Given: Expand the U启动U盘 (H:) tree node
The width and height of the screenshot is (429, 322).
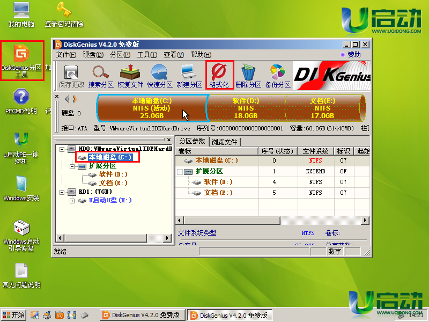Looking at the screenshot, I should (72, 201).
